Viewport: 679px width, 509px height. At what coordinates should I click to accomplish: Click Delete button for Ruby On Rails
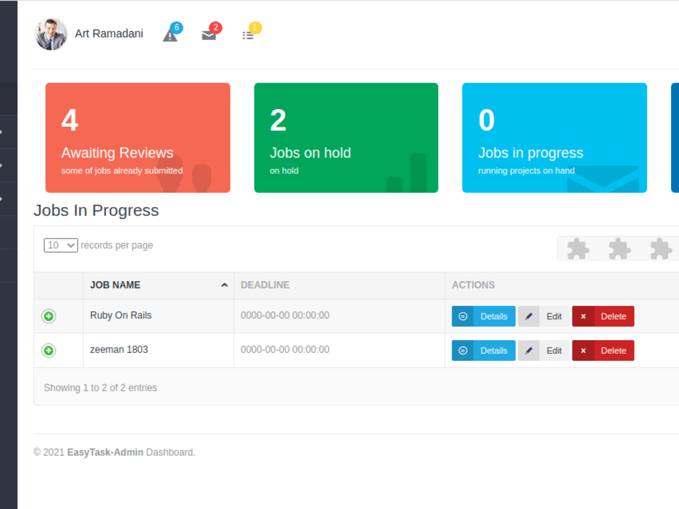(x=603, y=316)
